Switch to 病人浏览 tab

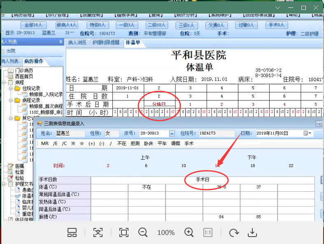point(77,42)
